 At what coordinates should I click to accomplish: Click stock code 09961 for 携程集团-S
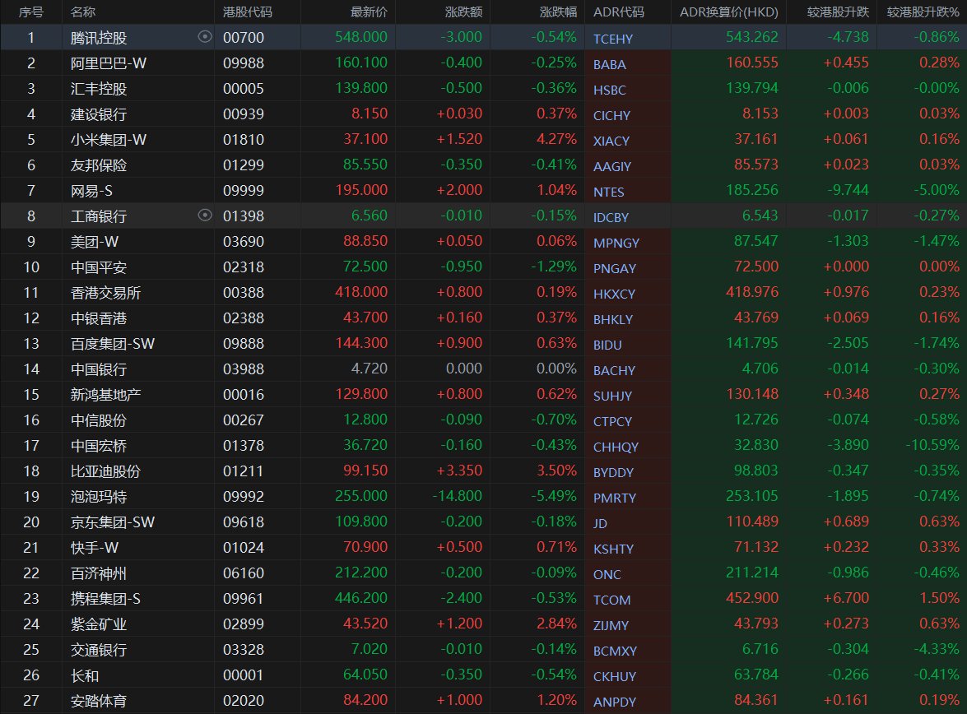tap(244, 599)
